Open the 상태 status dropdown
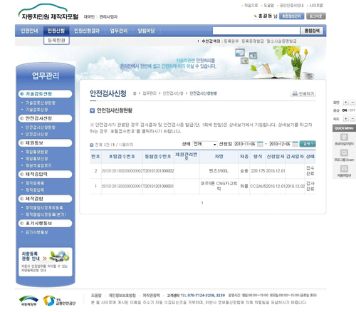 pos(204,144)
